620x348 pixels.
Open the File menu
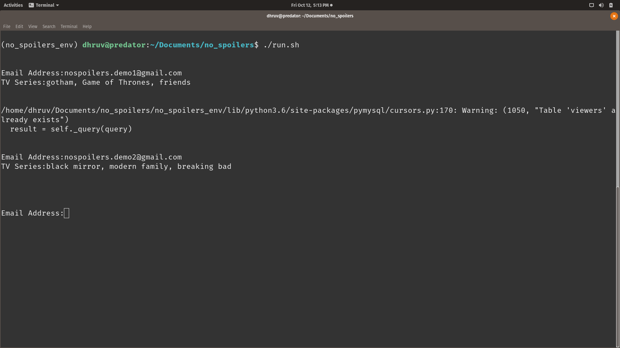pos(7,26)
